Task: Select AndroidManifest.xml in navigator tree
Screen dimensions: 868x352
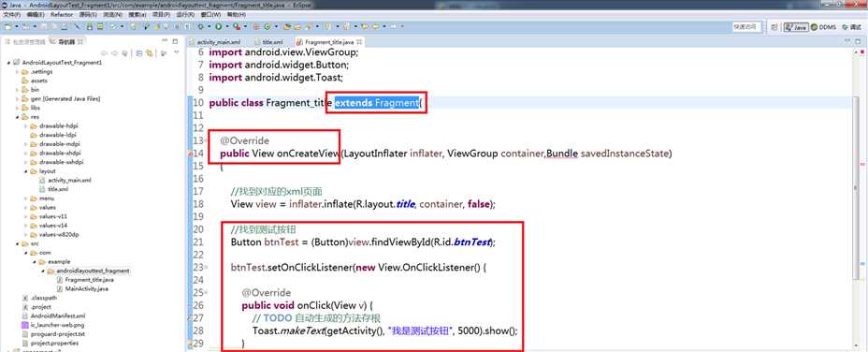Action: click(x=53, y=316)
